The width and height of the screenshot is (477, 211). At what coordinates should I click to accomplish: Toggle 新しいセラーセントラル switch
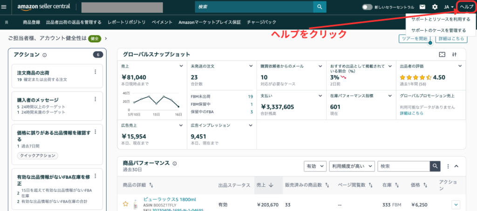tap(367, 7)
